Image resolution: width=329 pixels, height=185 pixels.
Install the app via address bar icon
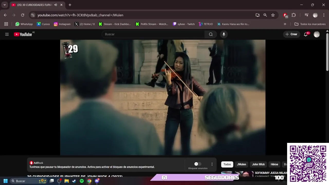point(258,15)
